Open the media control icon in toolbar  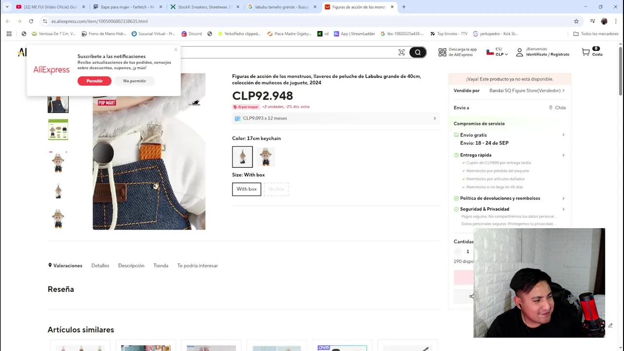tap(592, 21)
